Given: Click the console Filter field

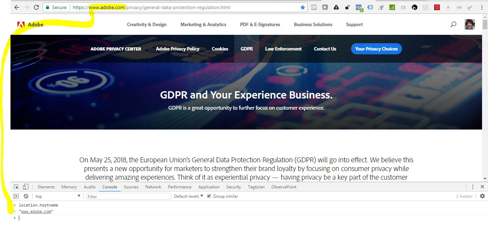Looking at the screenshot, I should (x=129, y=196).
